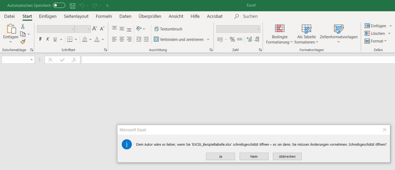The width and height of the screenshot is (395, 170).
Task: Toggle italic K formatting
Action: coord(48,39)
